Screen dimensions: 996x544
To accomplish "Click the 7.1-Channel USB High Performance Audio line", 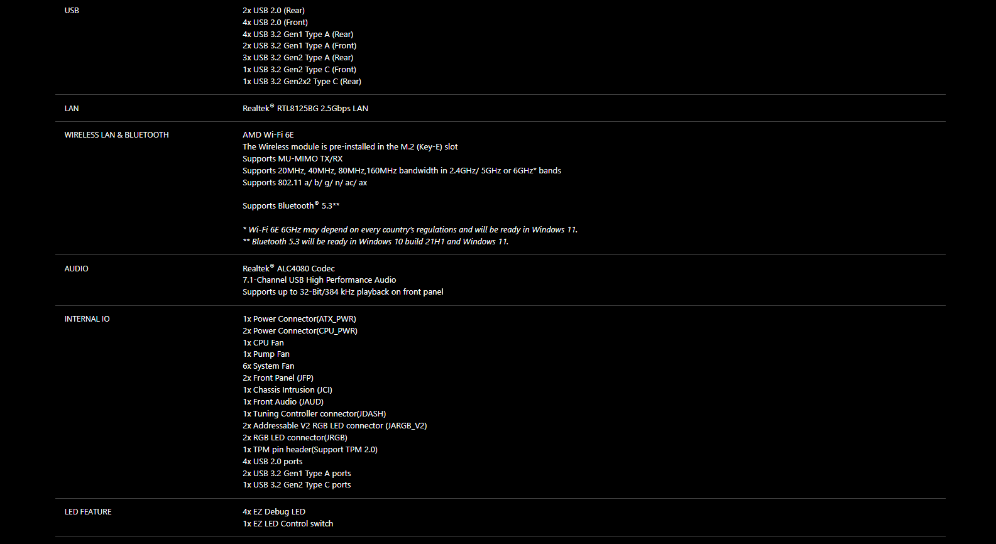I will pos(319,280).
